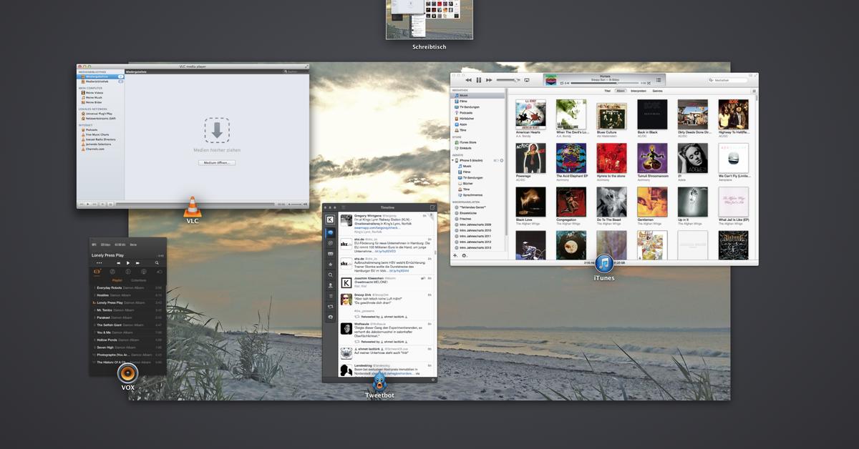Select Filme under Mediathek in iTunes
Viewport: 859px width, 449px height.
(x=460, y=101)
